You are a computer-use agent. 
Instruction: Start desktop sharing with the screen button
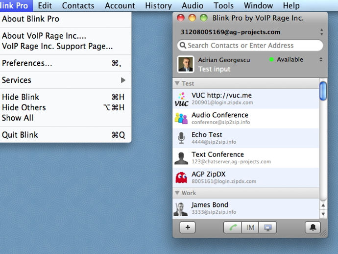pos(268,227)
